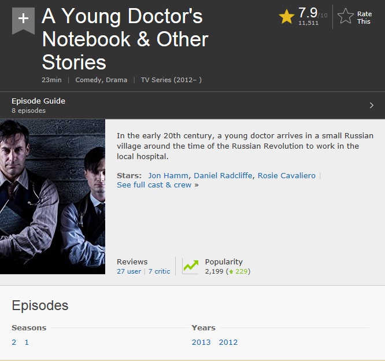View the 7 critic reviews
The image size is (385, 361).
159,271
